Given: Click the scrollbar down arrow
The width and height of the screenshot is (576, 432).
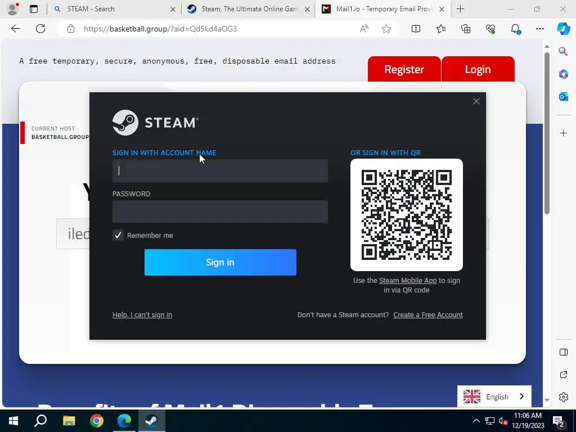Looking at the screenshot, I should click(547, 400).
